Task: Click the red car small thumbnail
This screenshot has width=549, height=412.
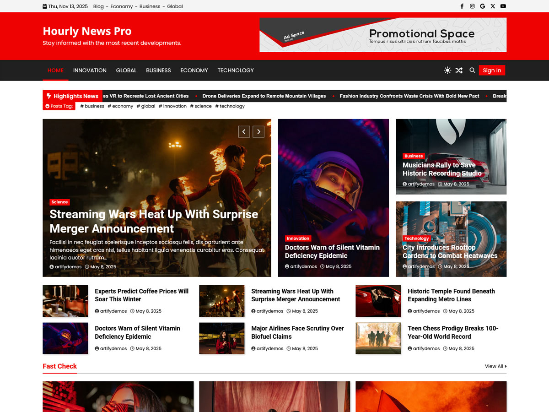Action: coord(378,301)
